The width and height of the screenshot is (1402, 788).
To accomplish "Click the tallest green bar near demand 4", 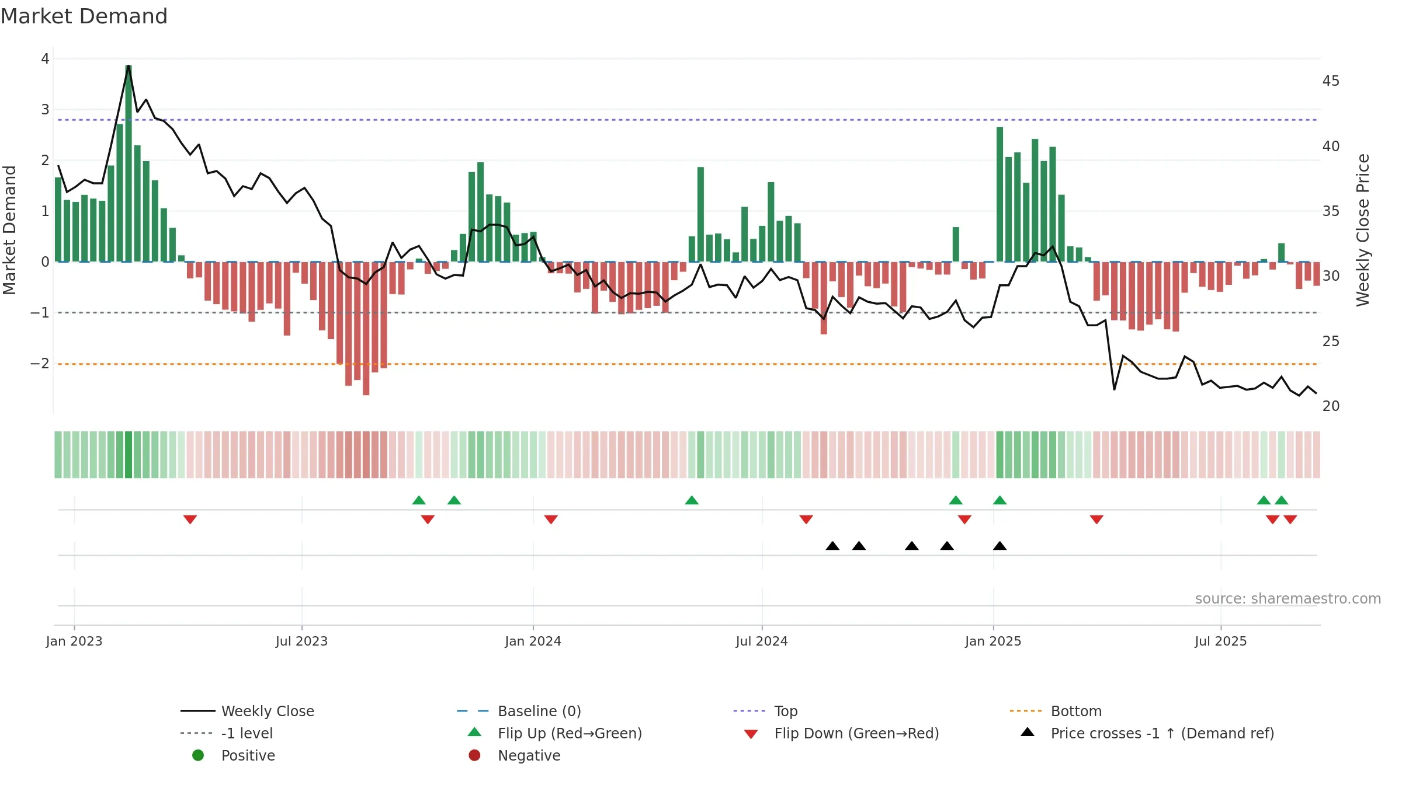I will [x=129, y=163].
